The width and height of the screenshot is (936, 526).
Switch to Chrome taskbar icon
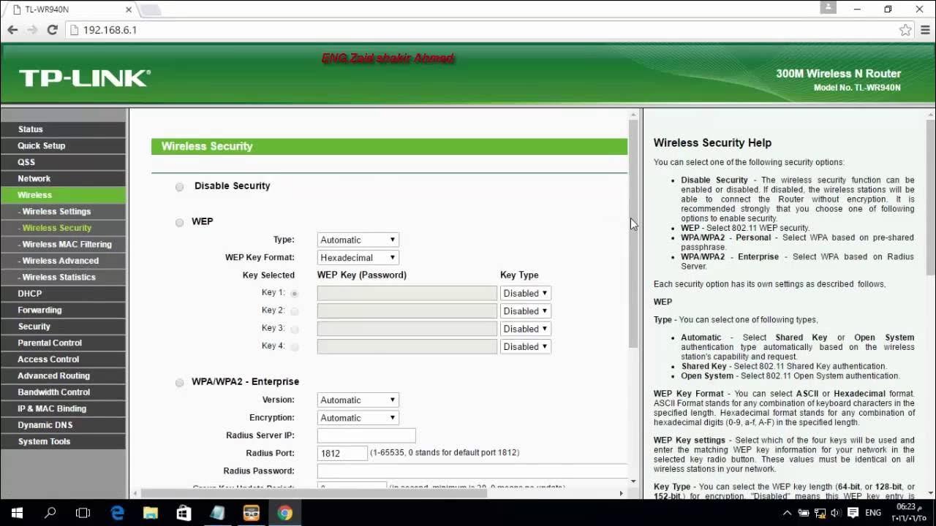(284, 513)
